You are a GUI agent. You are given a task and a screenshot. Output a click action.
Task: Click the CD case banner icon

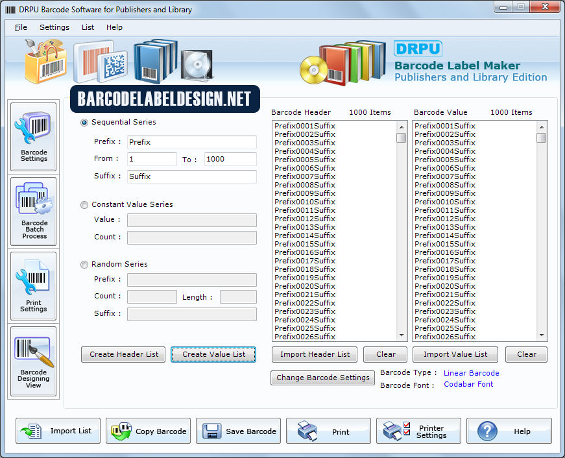pyautogui.click(x=197, y=64)
